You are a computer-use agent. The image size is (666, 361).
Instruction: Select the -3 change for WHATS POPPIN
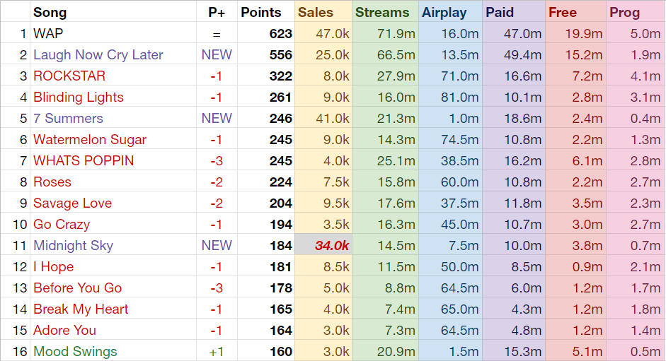pyautogui.click(x=217, y=161)
